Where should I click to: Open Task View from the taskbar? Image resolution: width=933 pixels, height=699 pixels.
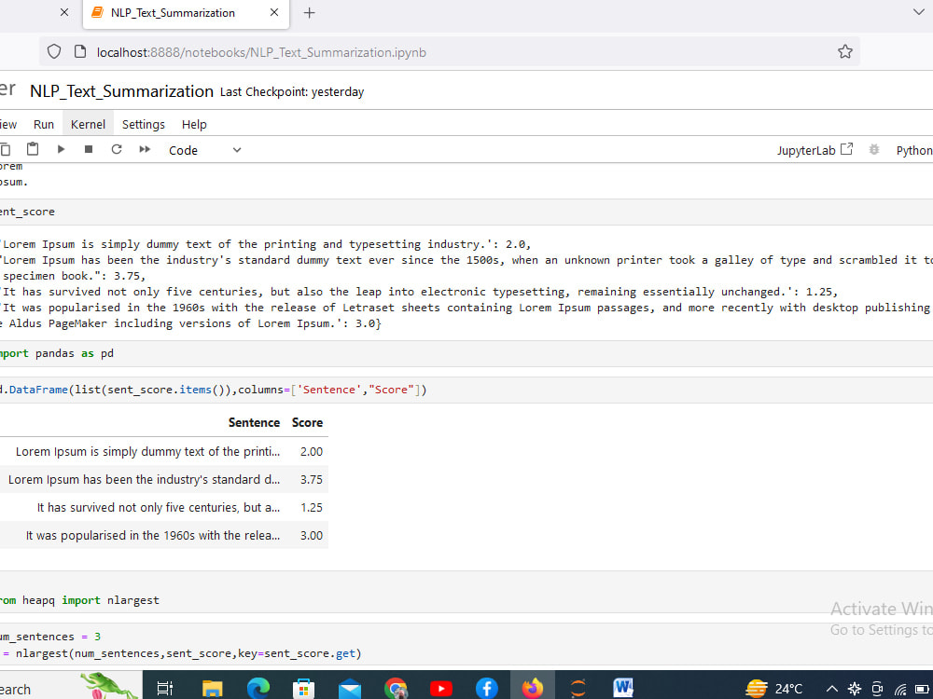point(165,689)
